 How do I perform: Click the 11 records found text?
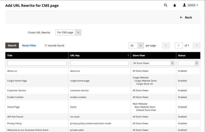tap(54, 45)
